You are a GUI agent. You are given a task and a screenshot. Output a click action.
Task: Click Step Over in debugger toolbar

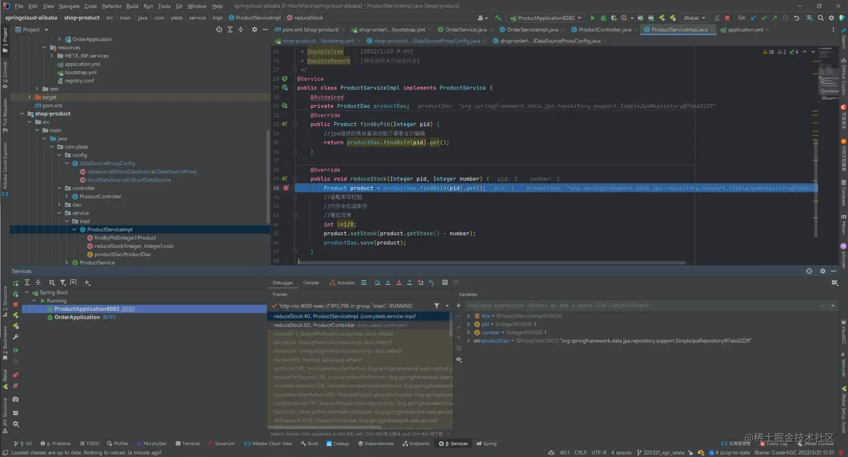click(377, 283)
